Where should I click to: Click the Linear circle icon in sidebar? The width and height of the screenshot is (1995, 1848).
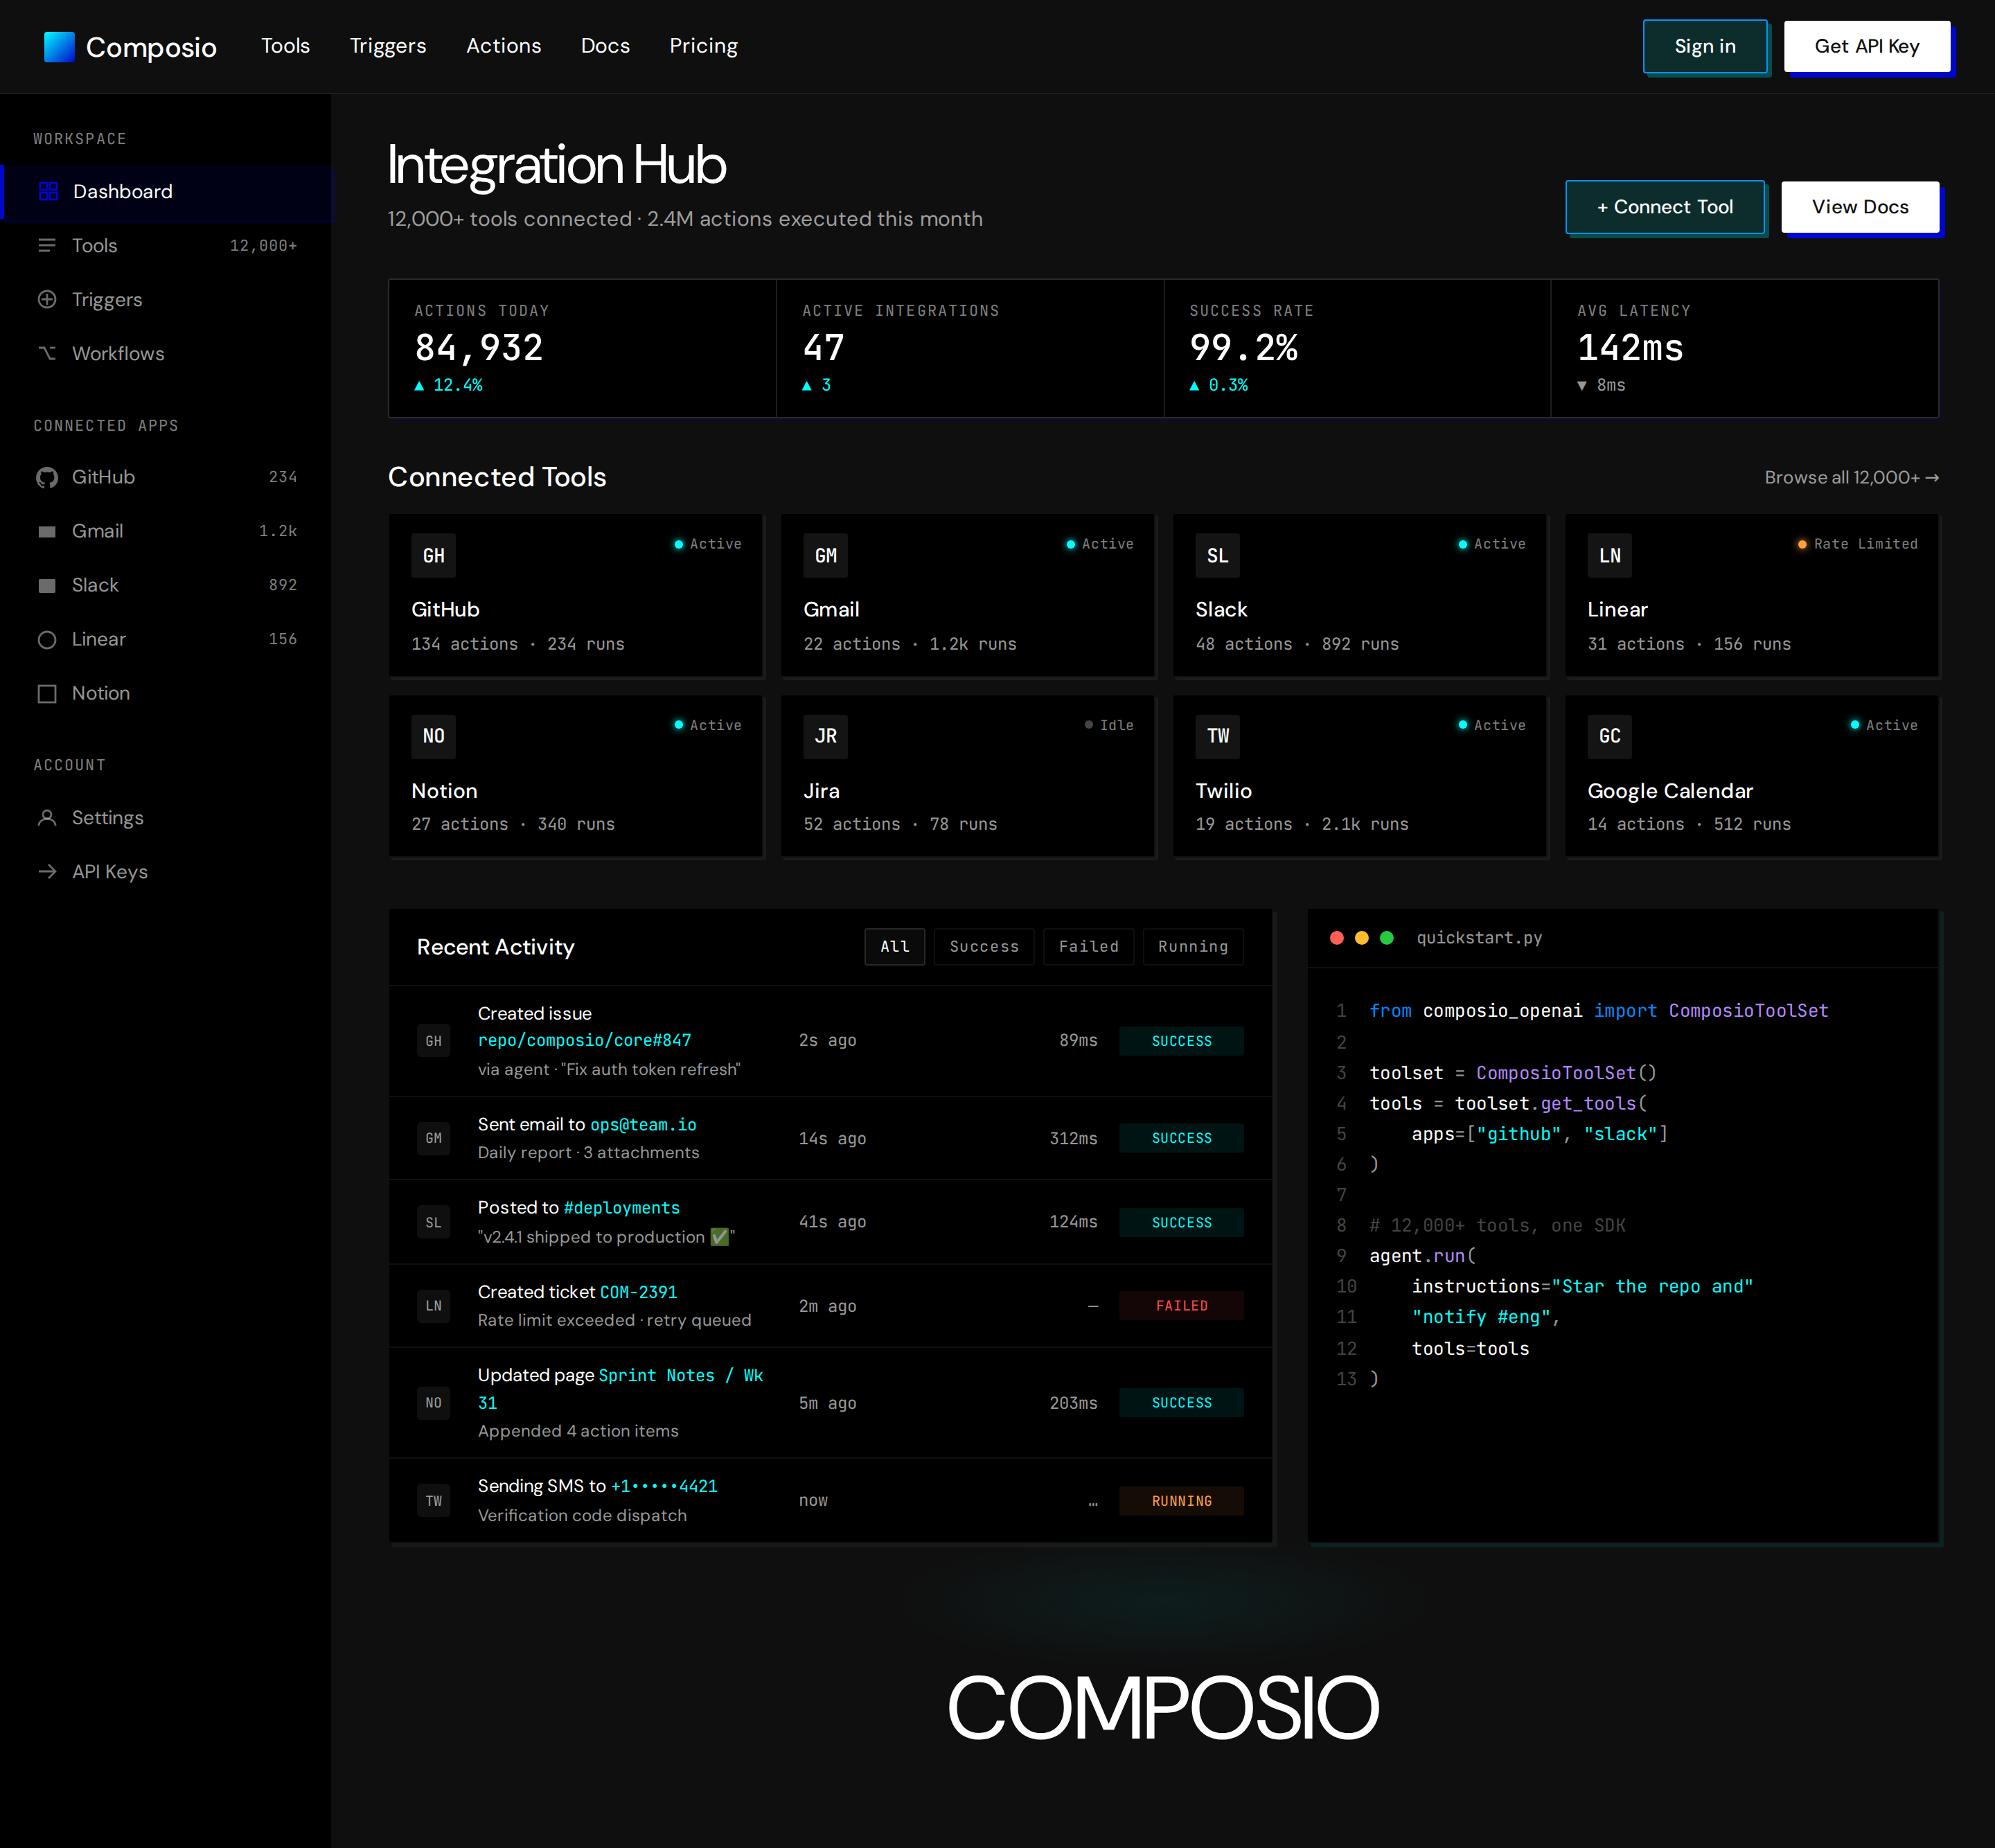point(47,640)
